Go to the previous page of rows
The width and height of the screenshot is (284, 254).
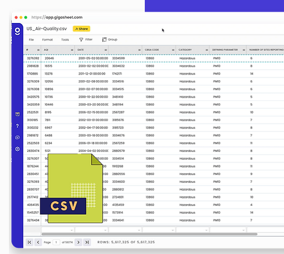[x=38, y=242]
